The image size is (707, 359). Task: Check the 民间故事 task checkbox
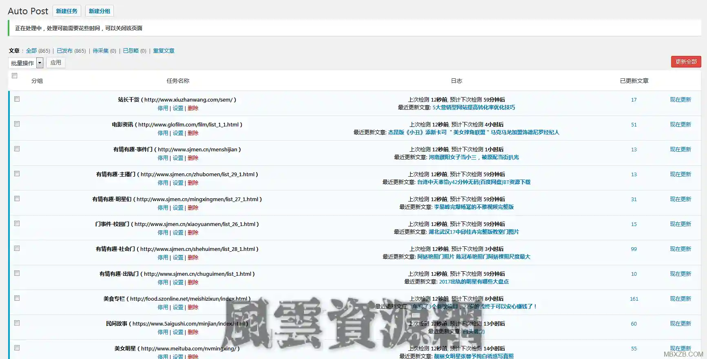tap(17, 323)
